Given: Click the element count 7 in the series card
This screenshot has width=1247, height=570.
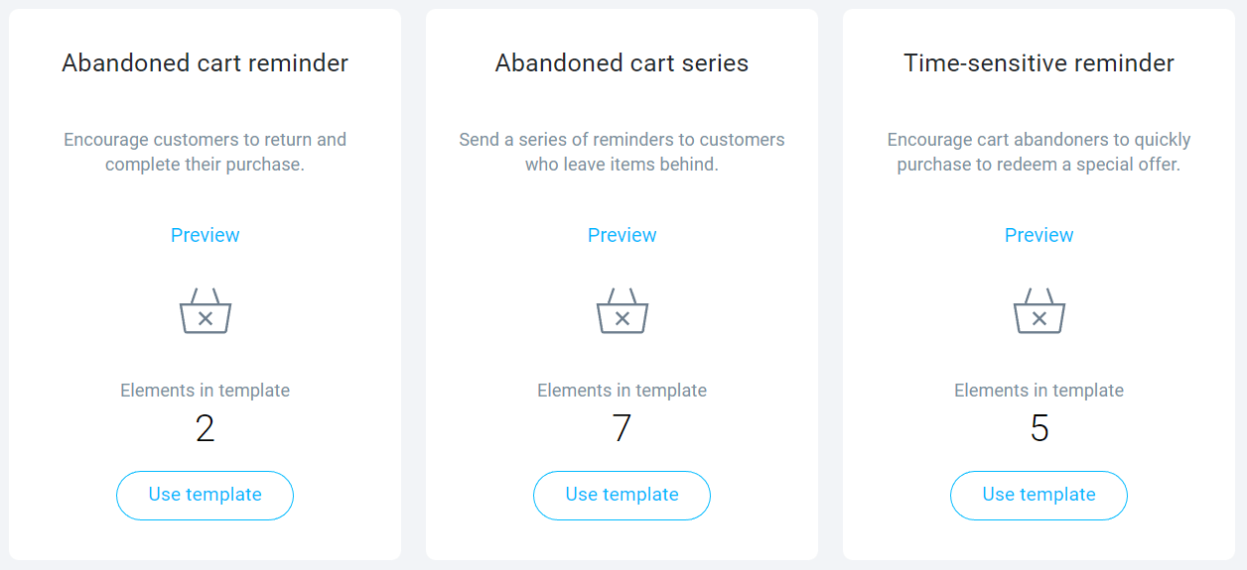Looking at the screenshot, I should 623,428.
